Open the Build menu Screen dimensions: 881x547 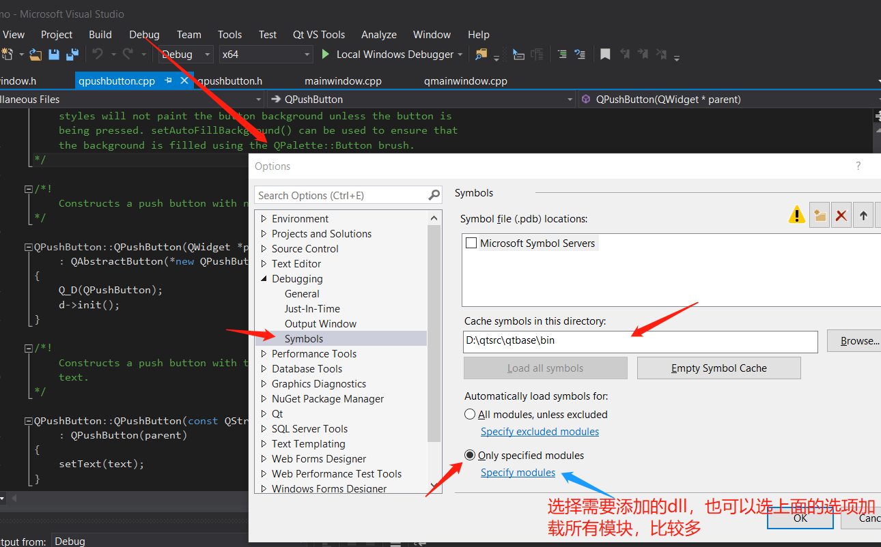[x=100, y=34]
